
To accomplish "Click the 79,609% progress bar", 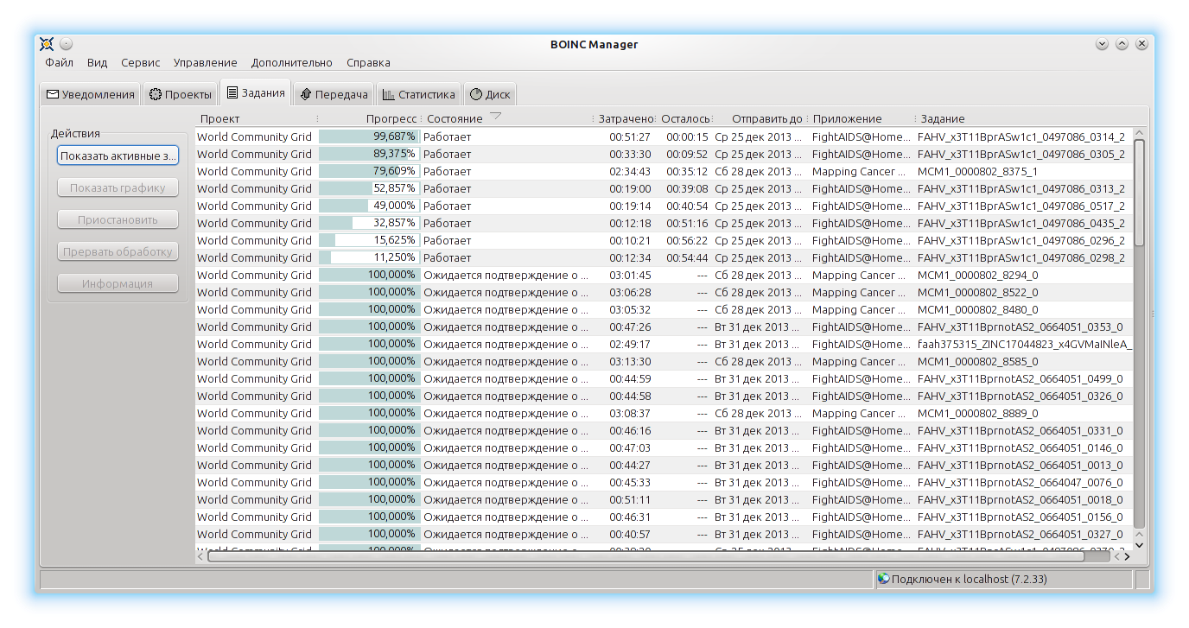I will coord(369,171).
